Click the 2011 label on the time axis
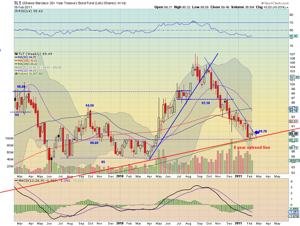Image resolution: width=300 pixels, height=226 pixels. (238, 176)
